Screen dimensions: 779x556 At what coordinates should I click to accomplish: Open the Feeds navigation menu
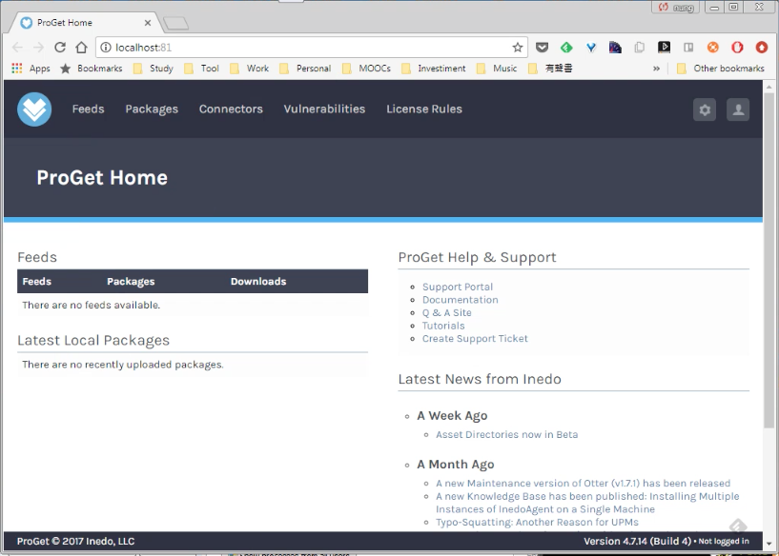click(88, 109)
